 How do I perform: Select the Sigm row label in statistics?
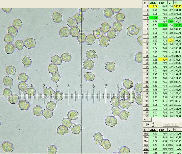(146, 145)
